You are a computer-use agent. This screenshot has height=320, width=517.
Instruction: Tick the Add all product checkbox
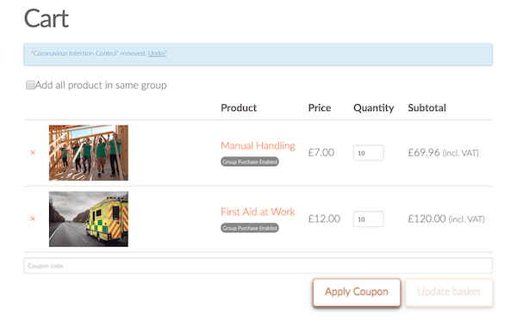(x=30, y=85)
